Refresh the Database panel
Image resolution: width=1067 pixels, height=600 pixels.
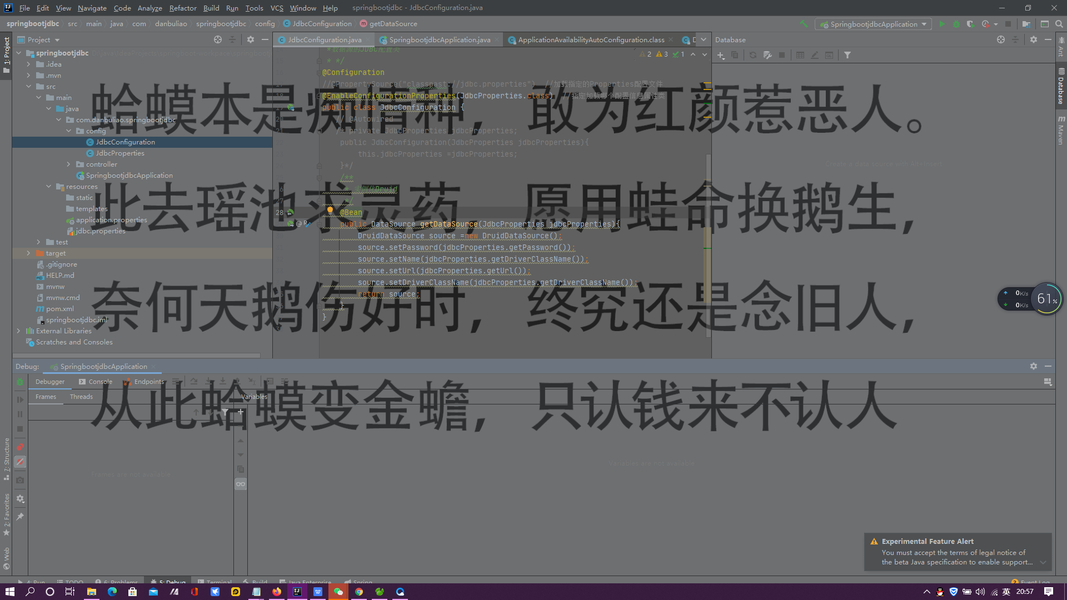click(x=752, y=55)
